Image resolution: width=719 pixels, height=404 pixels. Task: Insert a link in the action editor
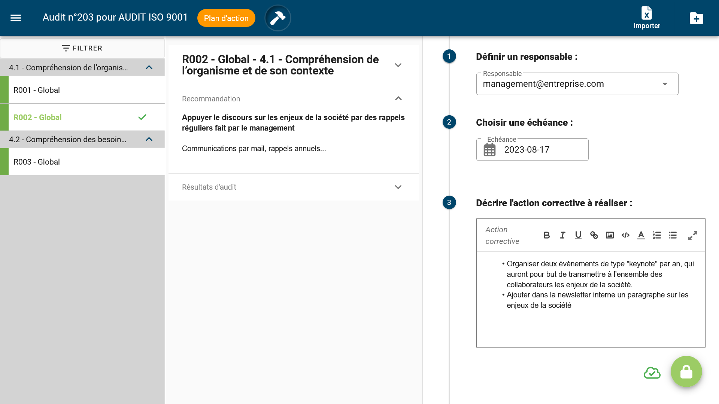click(594, 235)
